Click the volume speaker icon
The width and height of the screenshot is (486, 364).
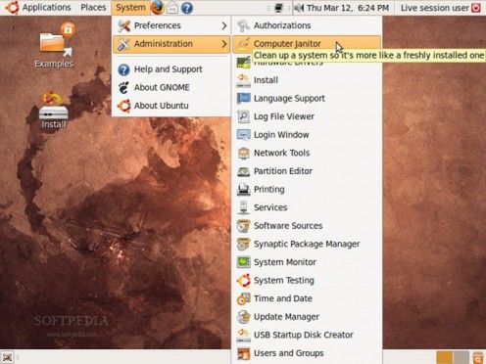299,8
